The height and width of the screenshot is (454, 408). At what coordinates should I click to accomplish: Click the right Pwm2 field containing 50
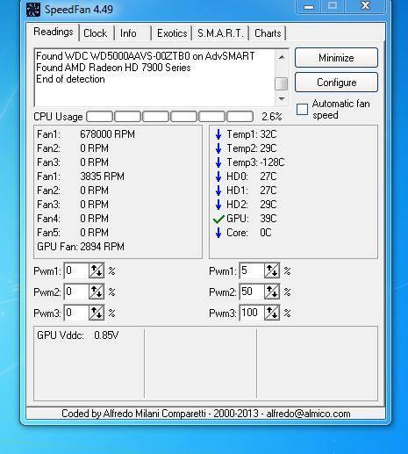coord(252,292)
